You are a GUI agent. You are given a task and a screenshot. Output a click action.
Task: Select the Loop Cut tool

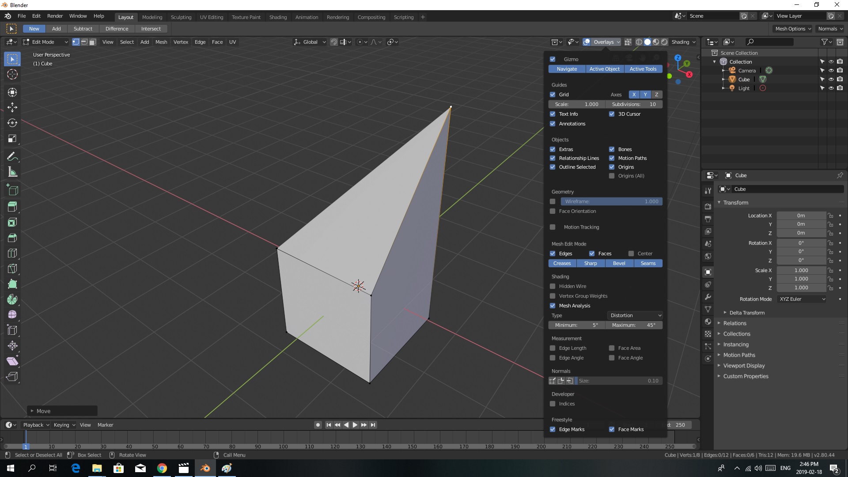tap(12, 253)
